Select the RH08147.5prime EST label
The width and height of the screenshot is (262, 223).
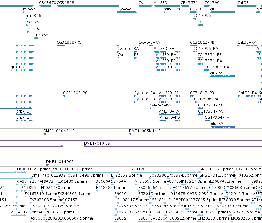(x=133, y=200)
